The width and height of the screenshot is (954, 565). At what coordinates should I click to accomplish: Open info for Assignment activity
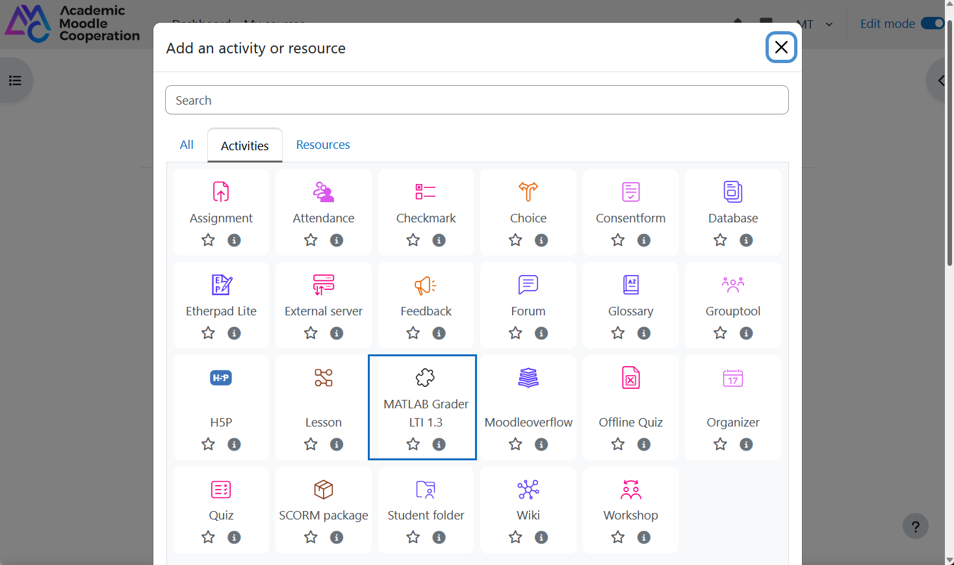[x=234, y=240]
